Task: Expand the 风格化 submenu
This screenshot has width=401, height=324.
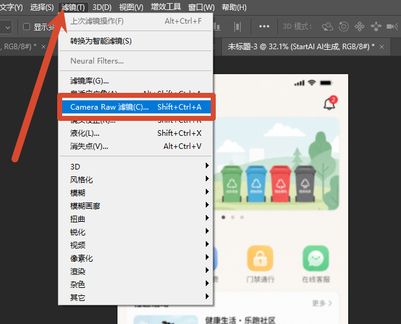Action: coord(136,179)
